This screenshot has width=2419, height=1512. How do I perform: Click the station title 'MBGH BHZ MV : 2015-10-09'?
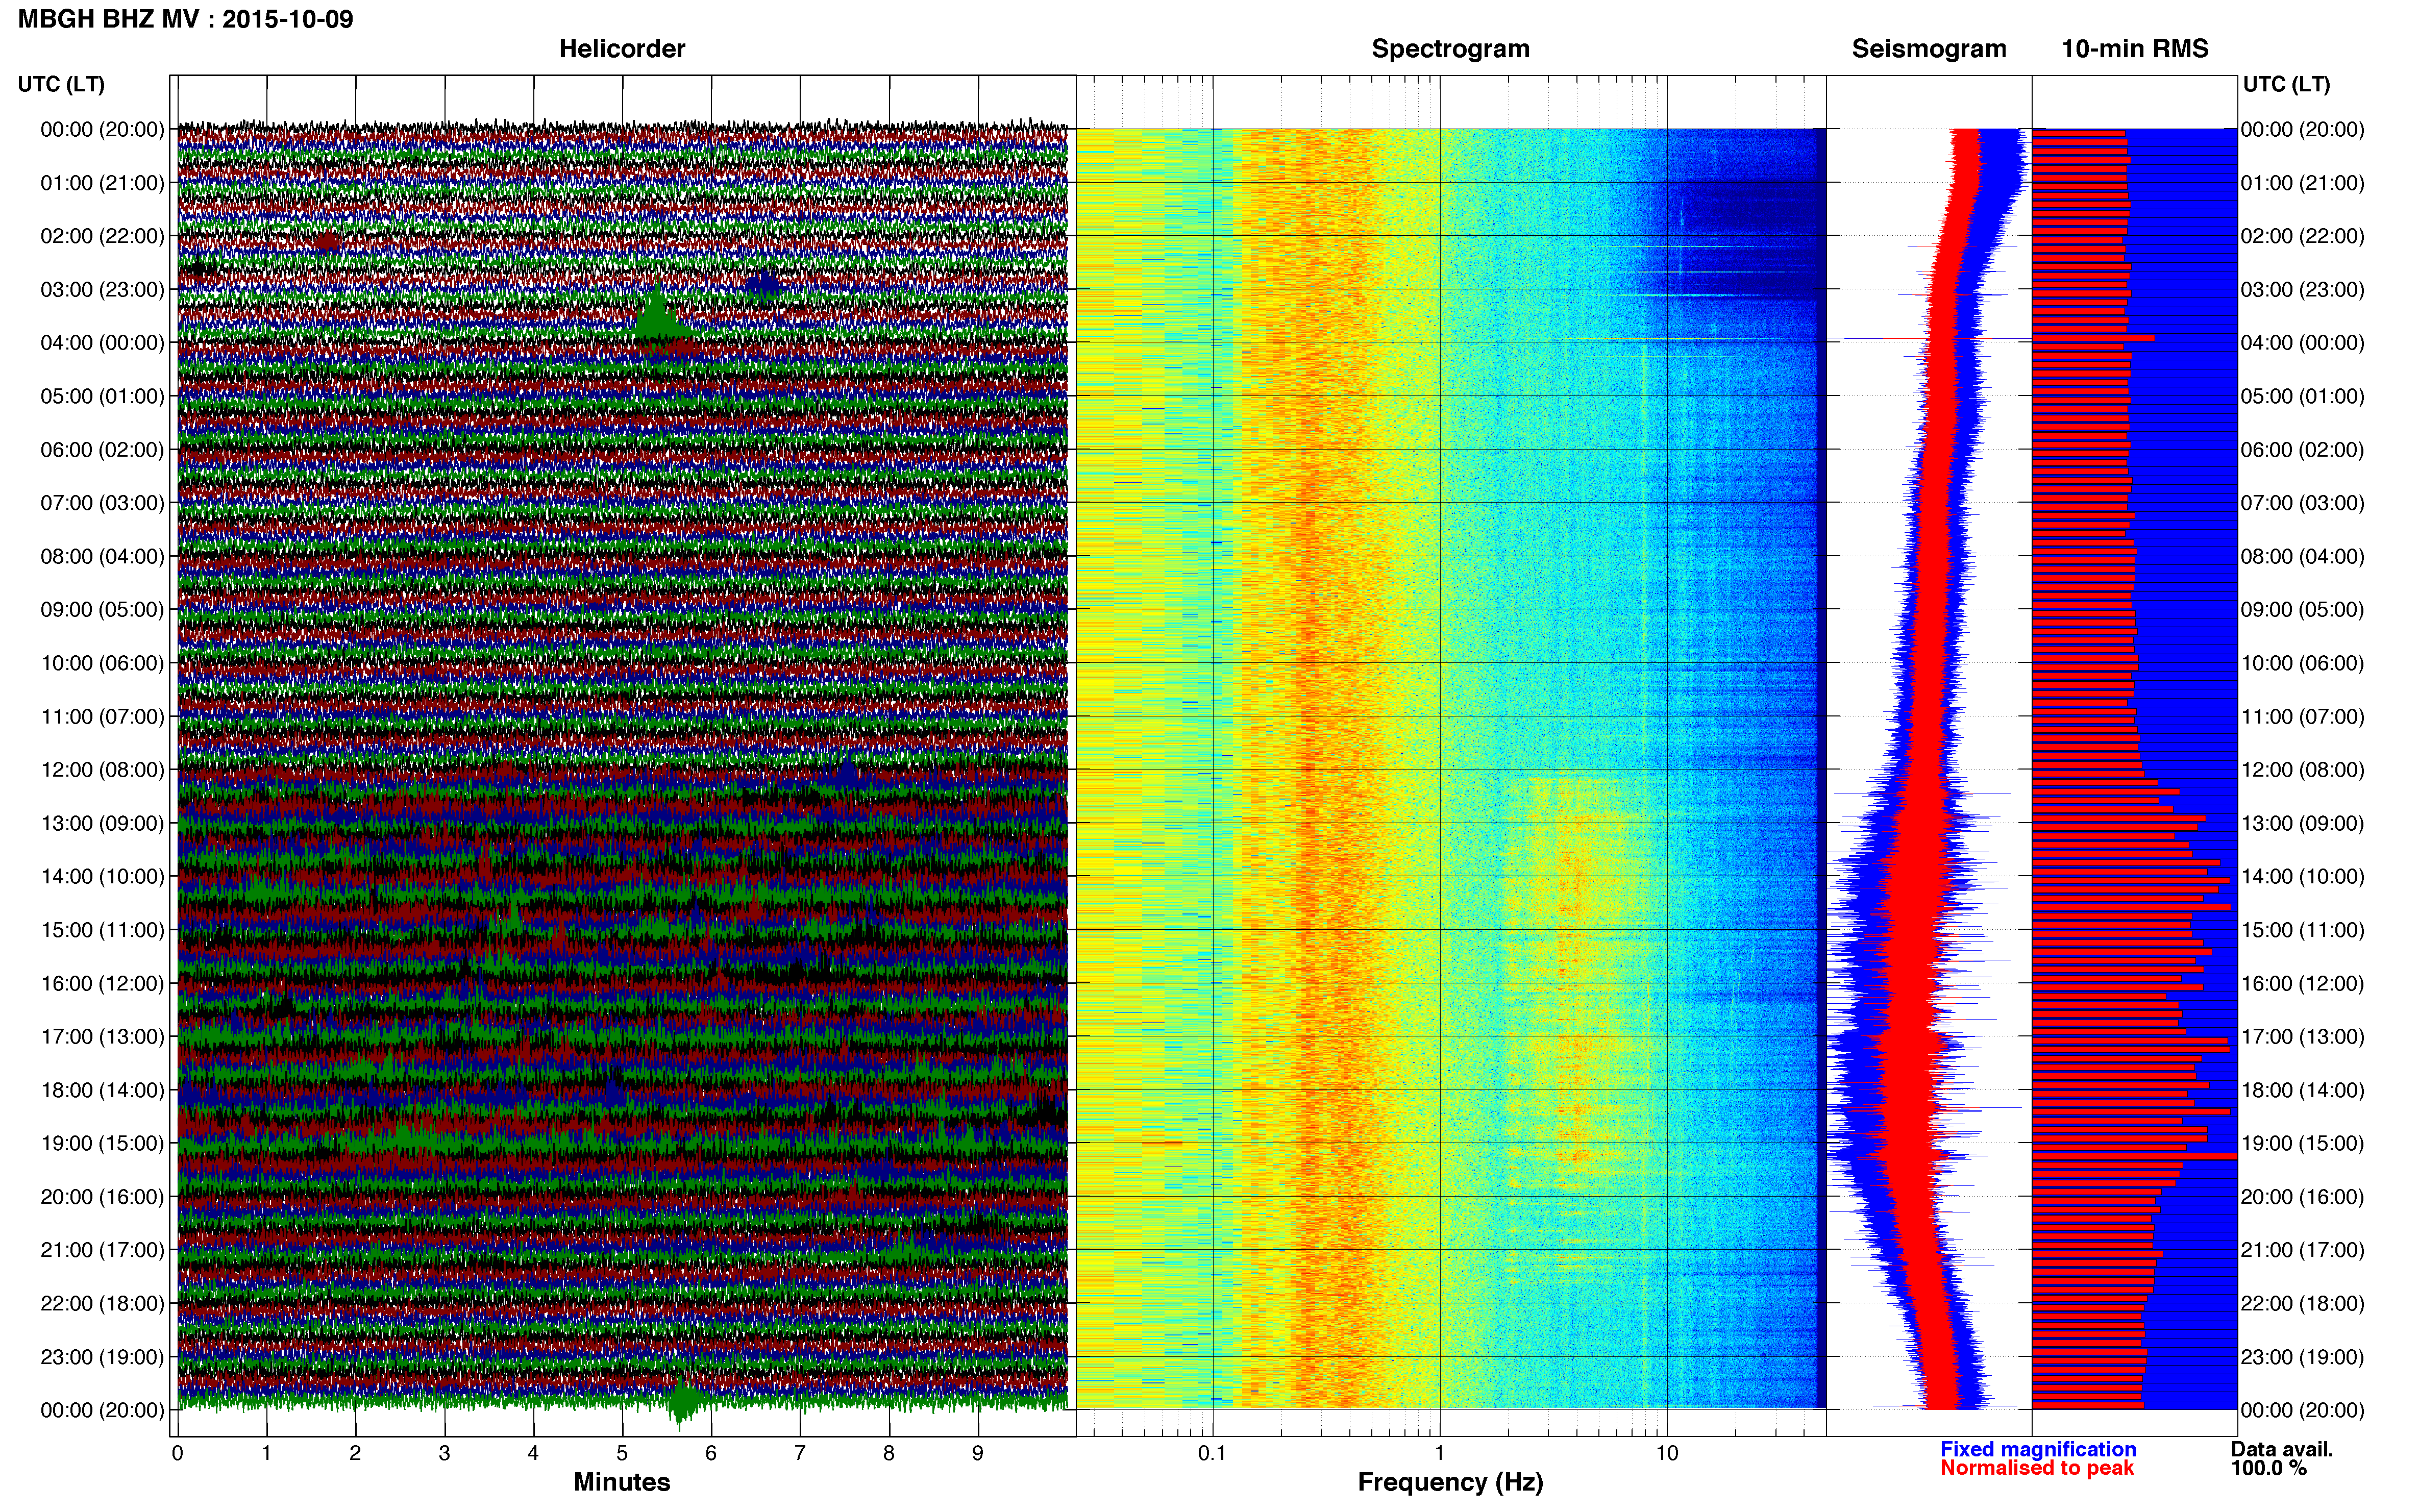[185, 19]
